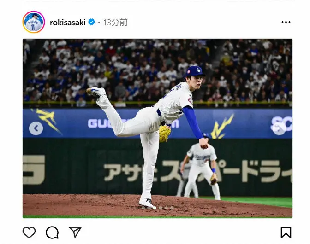Viewport: 310px width, 244px height.
Task: Open the three-dot more options menu
Action: click(x=286, y=22)
